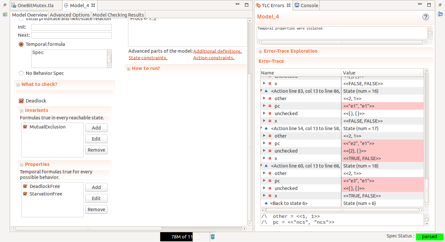445x242 pixels.
Task: Maximize the Model_4 editor pane
Action: coord(247,5)
